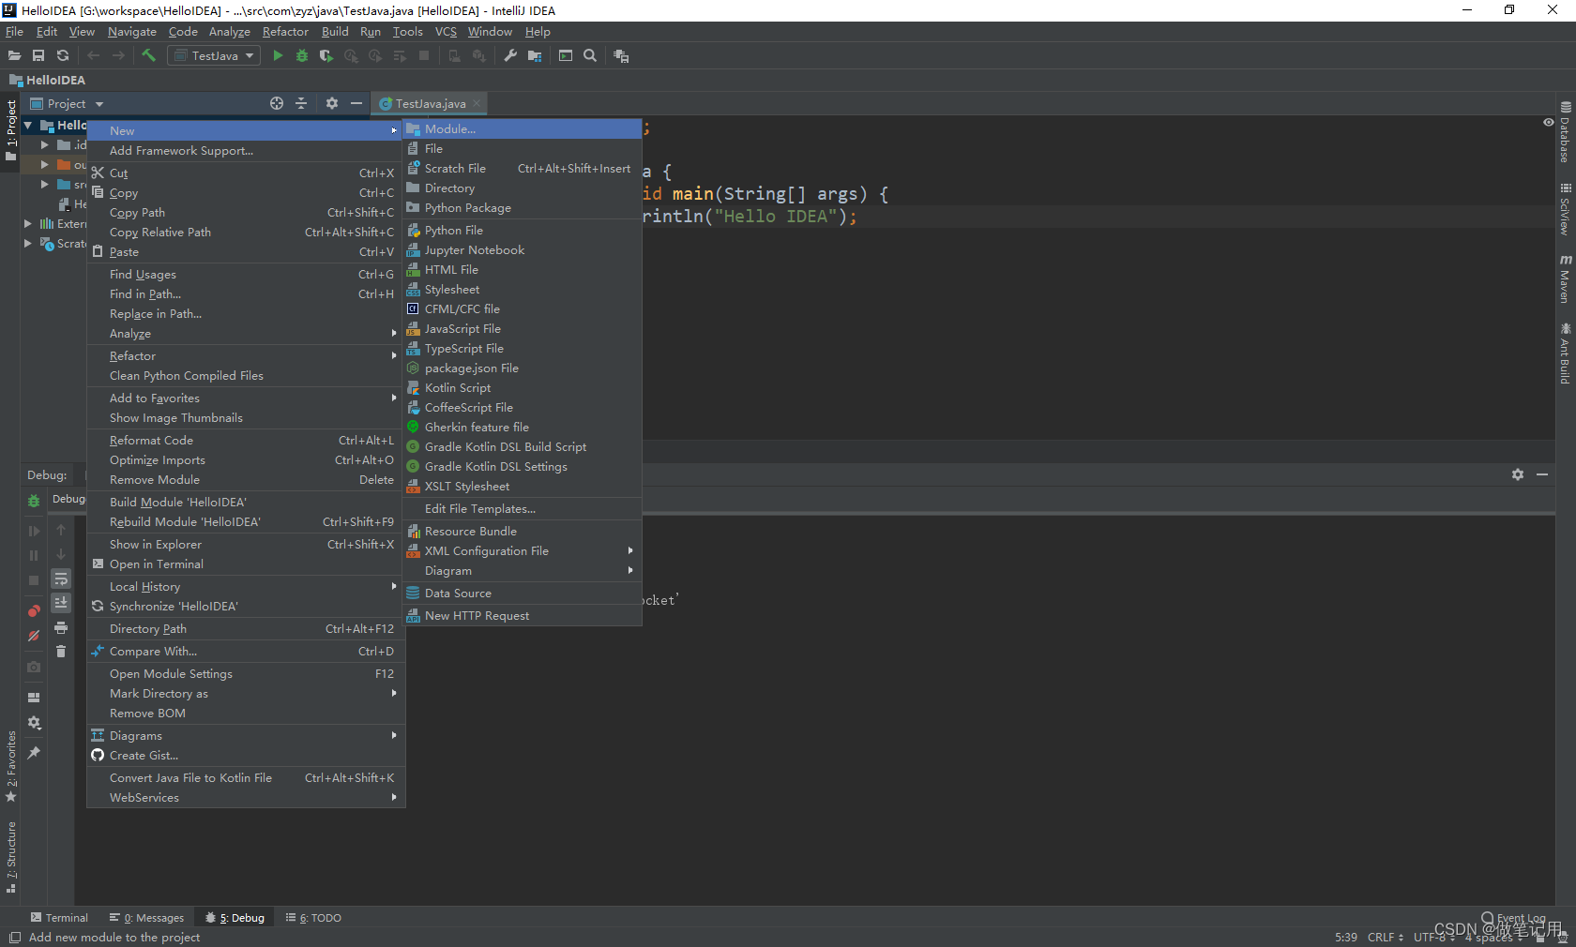Choose Open Module Settings in context menu
Image resolution: width=1576 pixels, height=947 pixels.
click(x=171, y=674)
